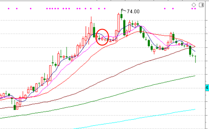Click the rightmost magenta signal dot
Screen dimensions: 209x129
coord(195,8)
